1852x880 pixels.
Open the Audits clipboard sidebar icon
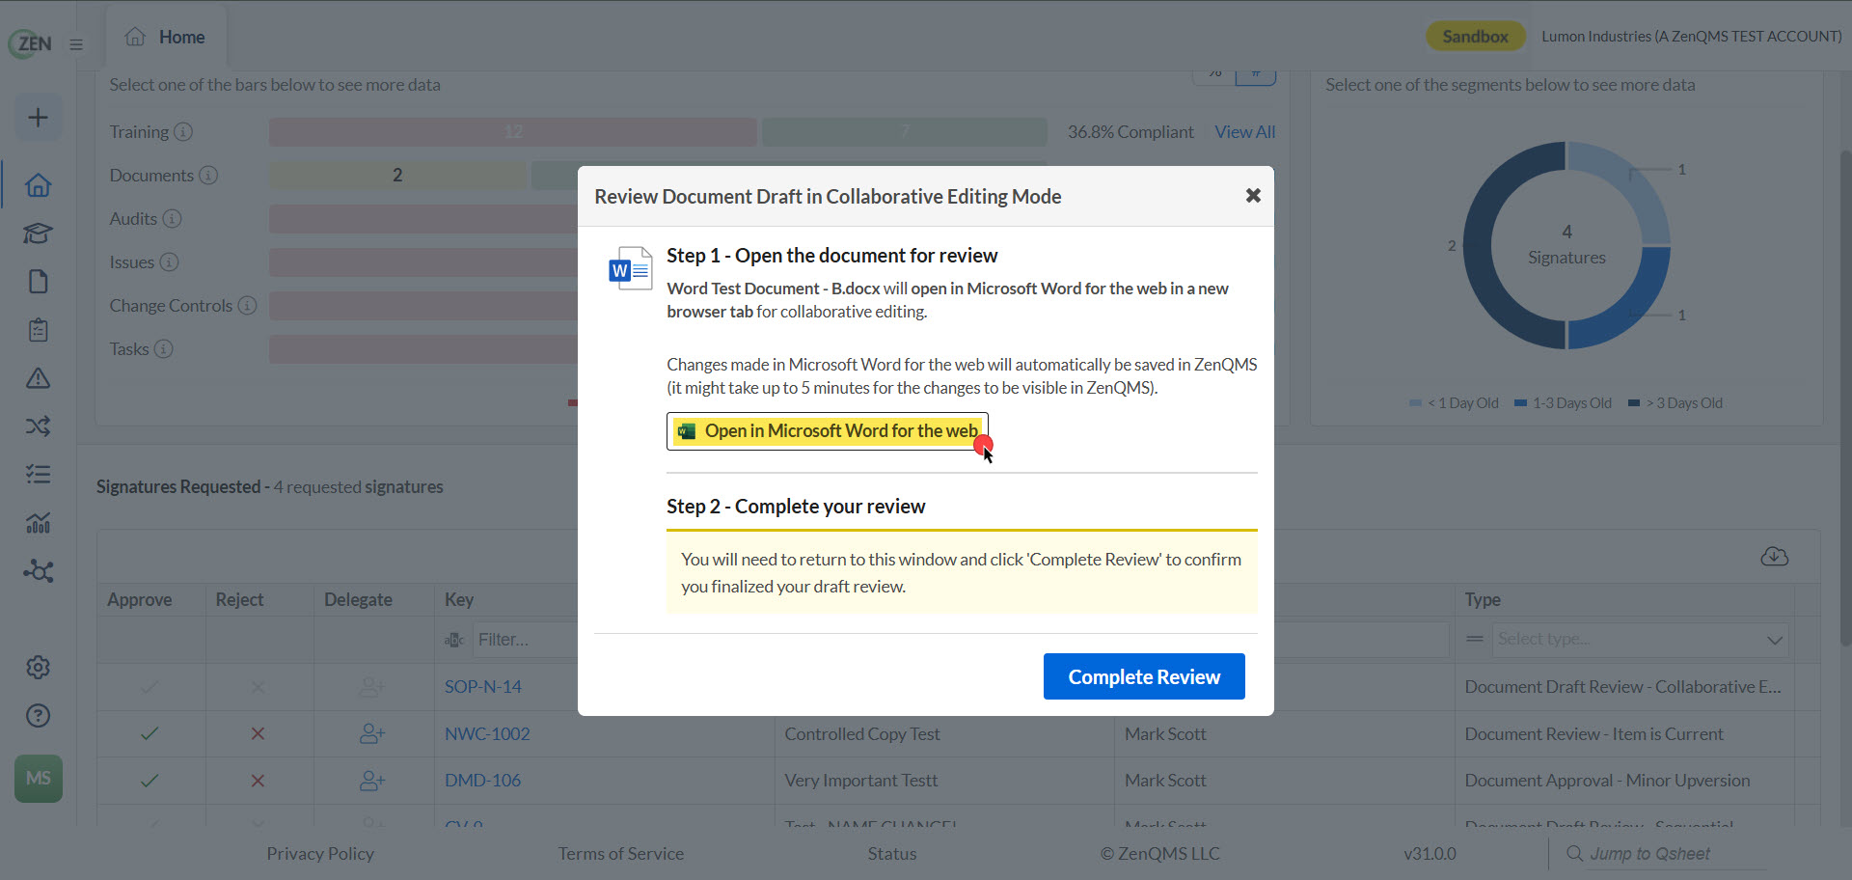[x=38, y=329]
